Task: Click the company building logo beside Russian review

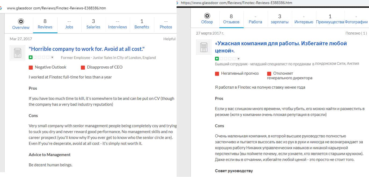Action: click(x=204, y=47)
